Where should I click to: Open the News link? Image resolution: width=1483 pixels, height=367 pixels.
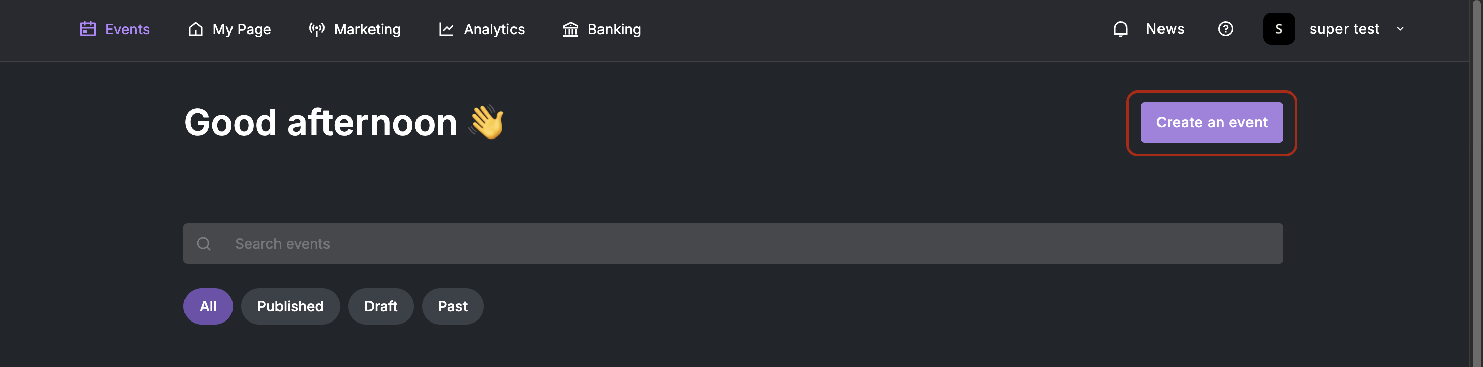tap(1165, 29)
